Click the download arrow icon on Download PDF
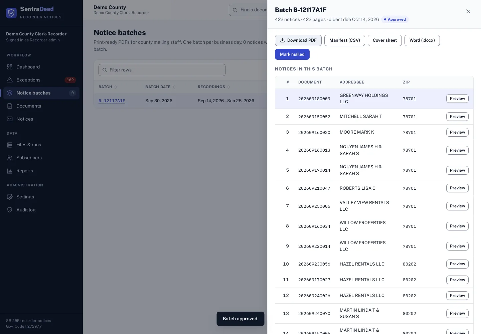Image resolution: width=481 pixels, height=334 pixels. point(282,40)
